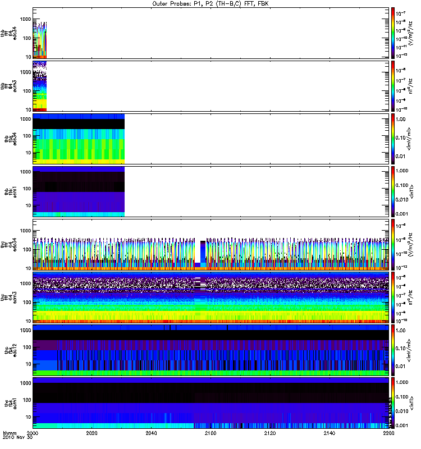Click the "0.001" value on the thc fbk scm1 color bar
Screen dimensions: 421x449
tap(402, 425)
